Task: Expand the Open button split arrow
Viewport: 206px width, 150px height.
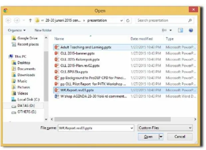Action: pyautogui.click(x=161, y=137)
